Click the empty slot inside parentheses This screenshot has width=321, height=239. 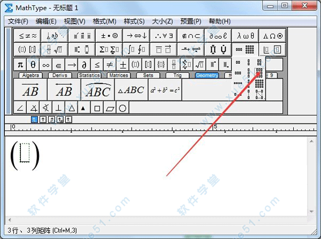point(25,153)
